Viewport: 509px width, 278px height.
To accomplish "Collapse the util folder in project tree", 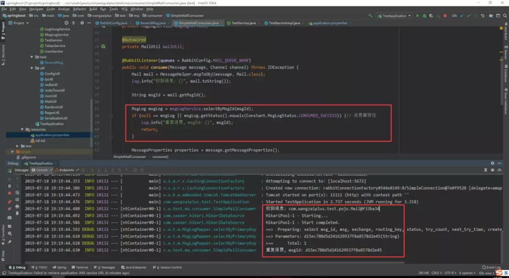I will (37, 68).
